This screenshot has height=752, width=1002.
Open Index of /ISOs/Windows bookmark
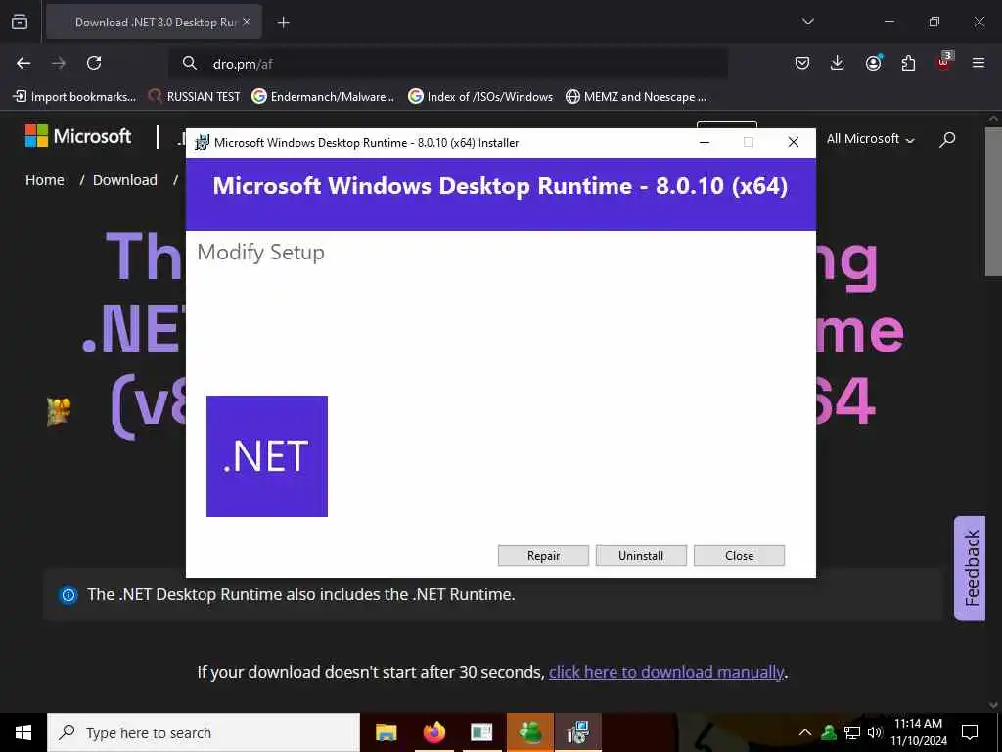(x=480, y=97)
